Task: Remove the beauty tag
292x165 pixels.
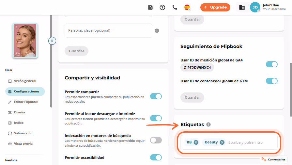Action: [x=222, y=142]
